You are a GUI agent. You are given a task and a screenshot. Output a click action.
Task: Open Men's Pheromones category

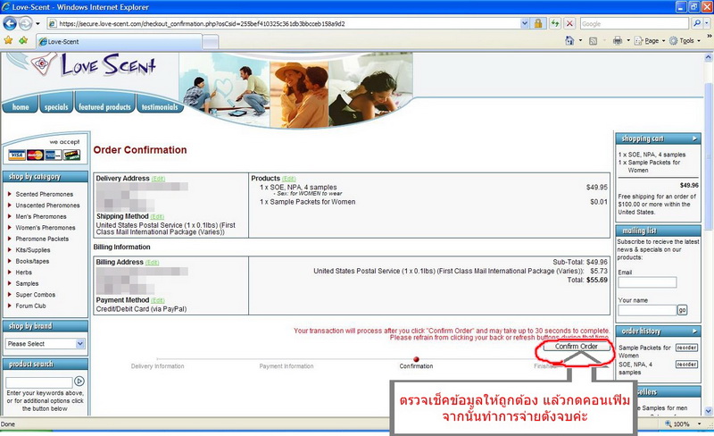click(41, 216)
